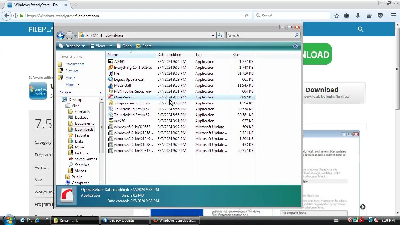Launch Internet Explorer from Quick Launch
The height and width of the screenshot is (225, 400).
tap(37, 220)
